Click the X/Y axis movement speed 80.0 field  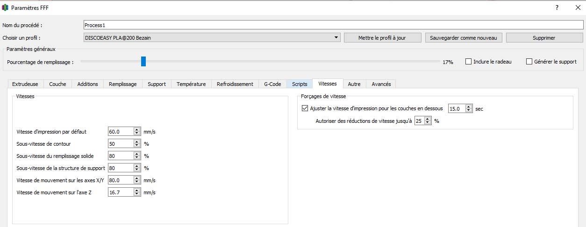pos(121,180)
